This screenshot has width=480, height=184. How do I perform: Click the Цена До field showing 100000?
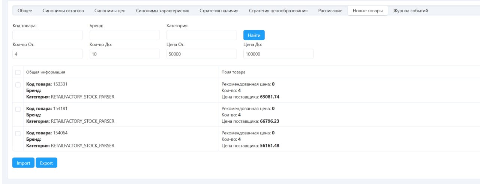(278, 54)
